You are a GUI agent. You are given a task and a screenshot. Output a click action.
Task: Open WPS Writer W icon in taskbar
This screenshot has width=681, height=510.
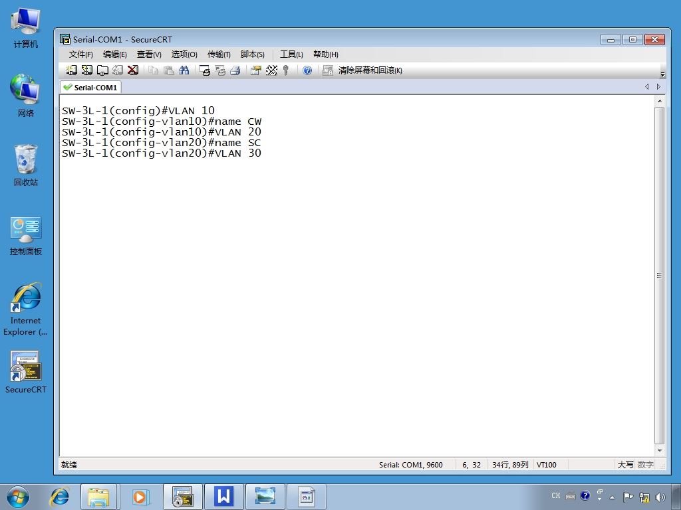223,497
